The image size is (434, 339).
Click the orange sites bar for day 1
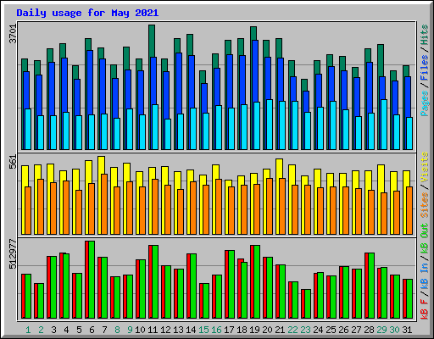click(x=28, y=210)
